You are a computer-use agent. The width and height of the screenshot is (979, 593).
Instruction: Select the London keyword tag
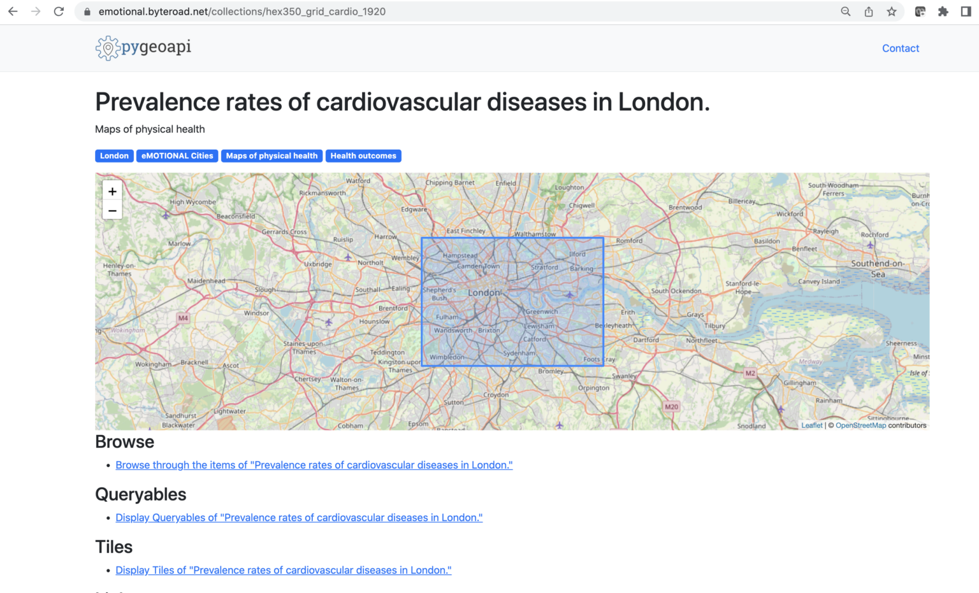coord(114,156)
